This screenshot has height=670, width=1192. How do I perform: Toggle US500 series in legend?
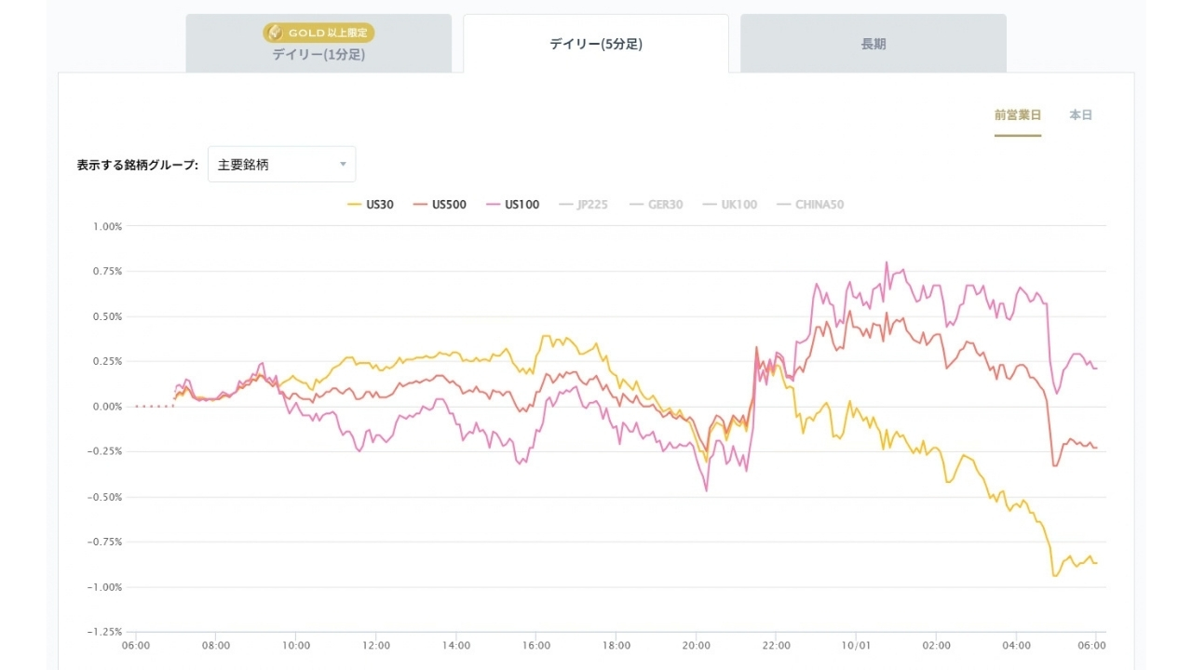pyautogui.click(x=440, y=205)
